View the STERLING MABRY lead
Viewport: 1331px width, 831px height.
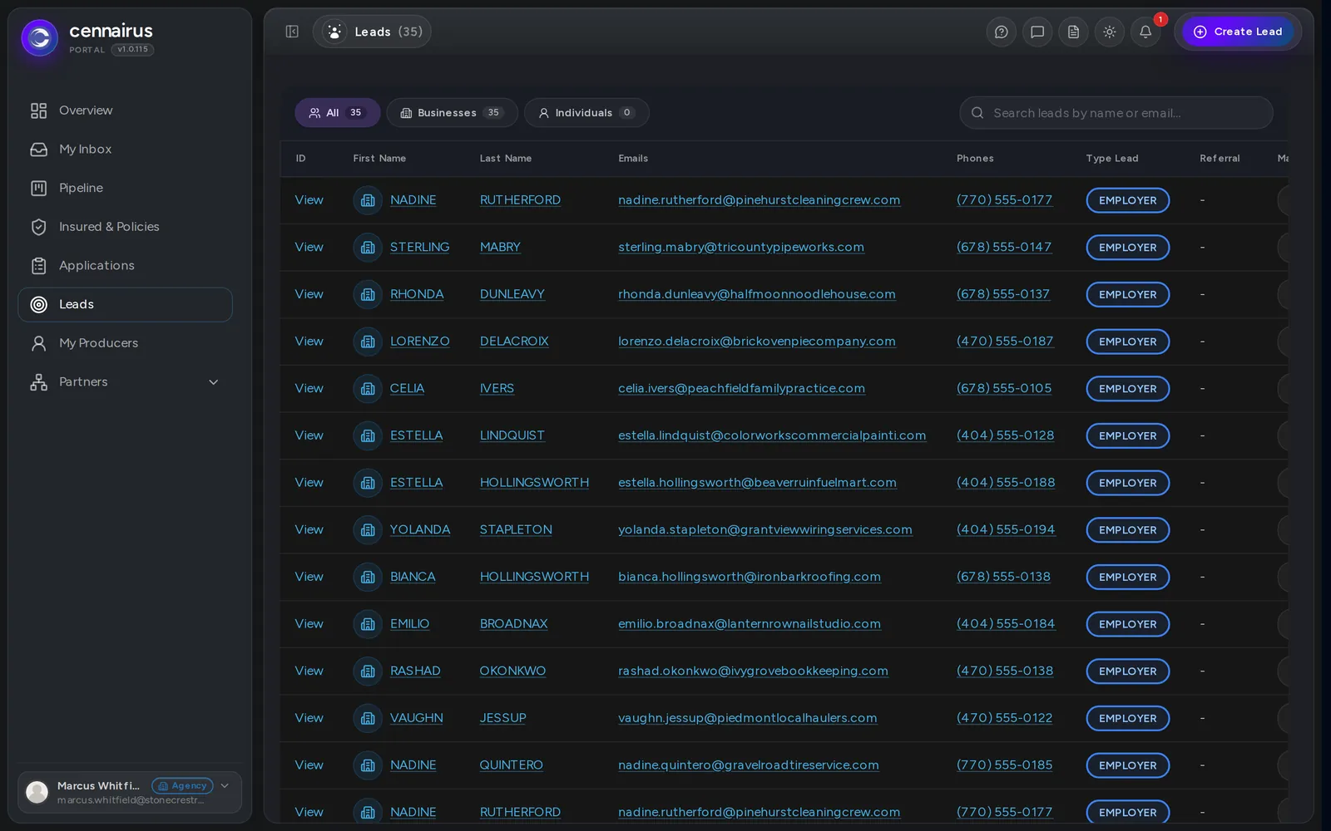pyautogui.click(x=309, y=247)
